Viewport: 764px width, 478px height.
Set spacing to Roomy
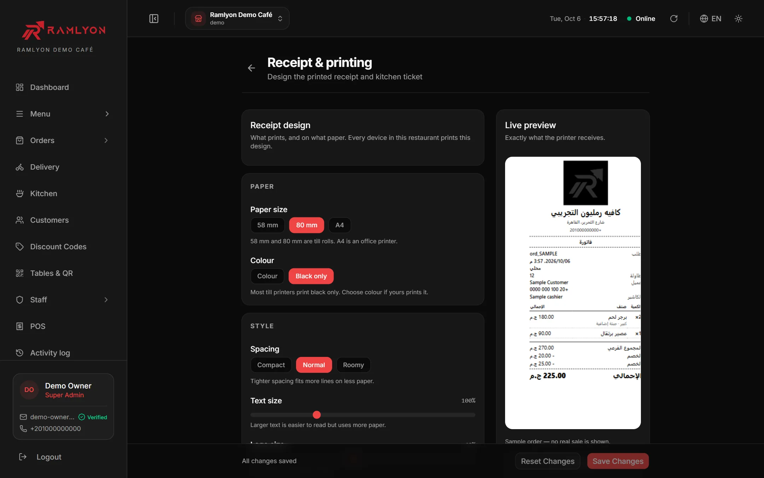(353, 365)
